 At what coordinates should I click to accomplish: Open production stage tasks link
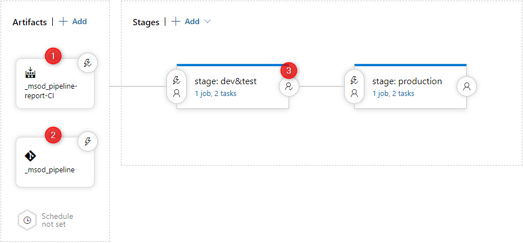pos(393,94)
